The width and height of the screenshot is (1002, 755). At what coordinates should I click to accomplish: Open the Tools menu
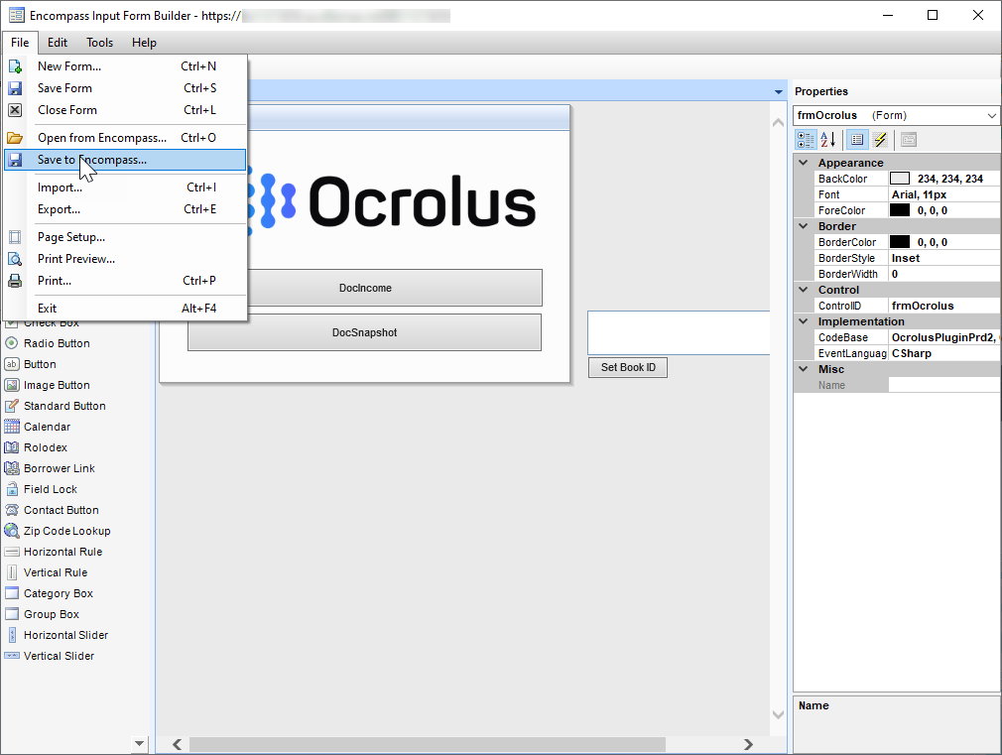click(99, 43)
